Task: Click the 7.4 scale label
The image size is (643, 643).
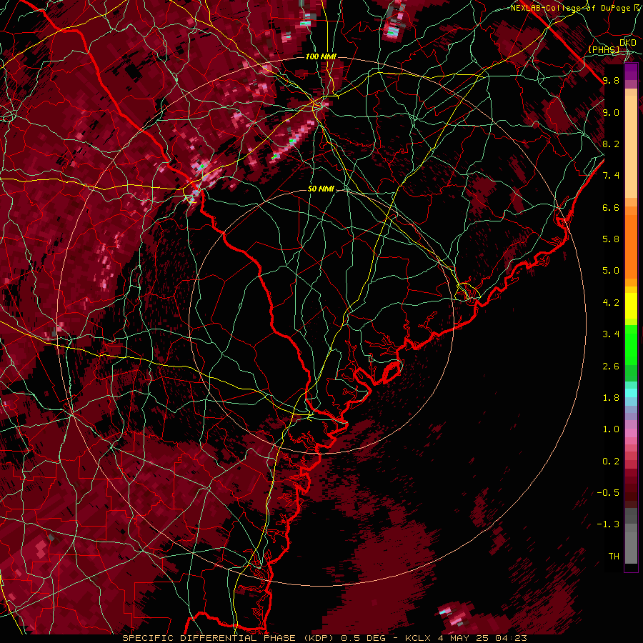Action: [611, 176]
